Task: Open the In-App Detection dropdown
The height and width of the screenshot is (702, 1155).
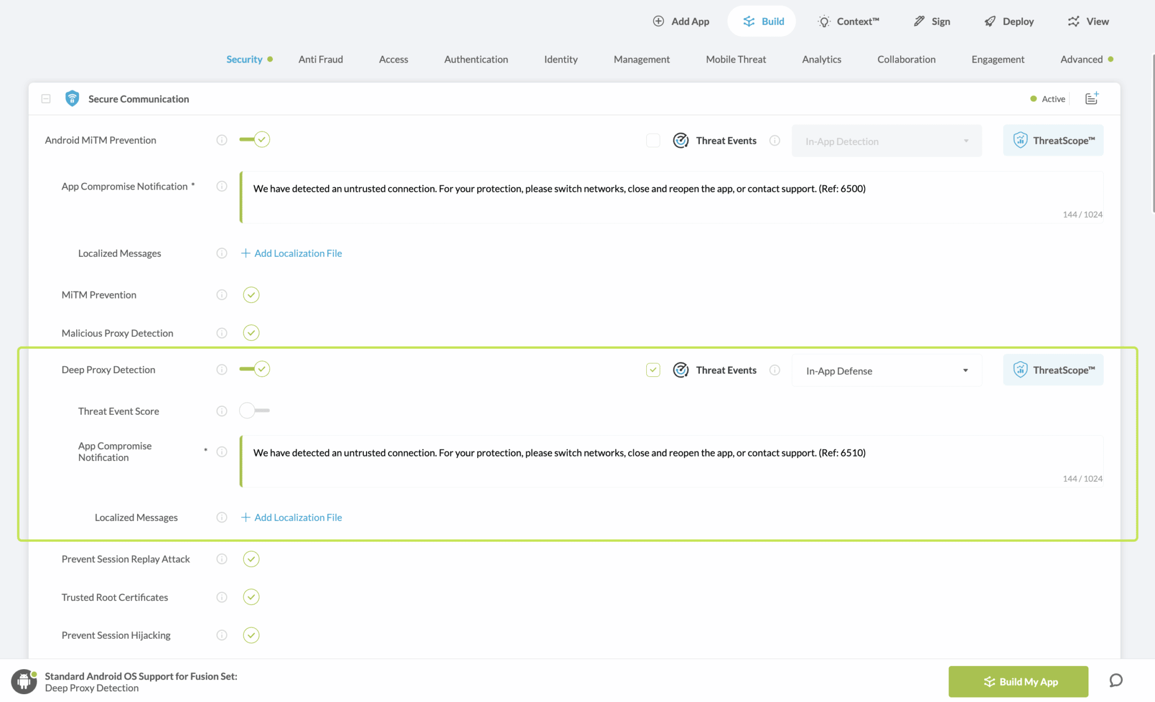Action: coord(887,141)
